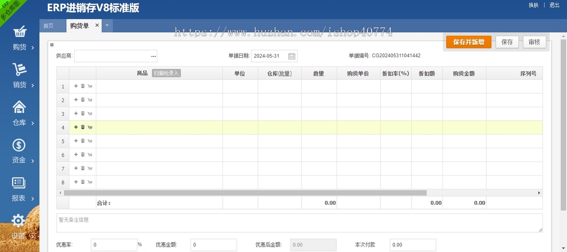Click the scroll right arrow of table scrollbar
The image size is (567, 252).
pyautogui.click(x=539, y=193)
